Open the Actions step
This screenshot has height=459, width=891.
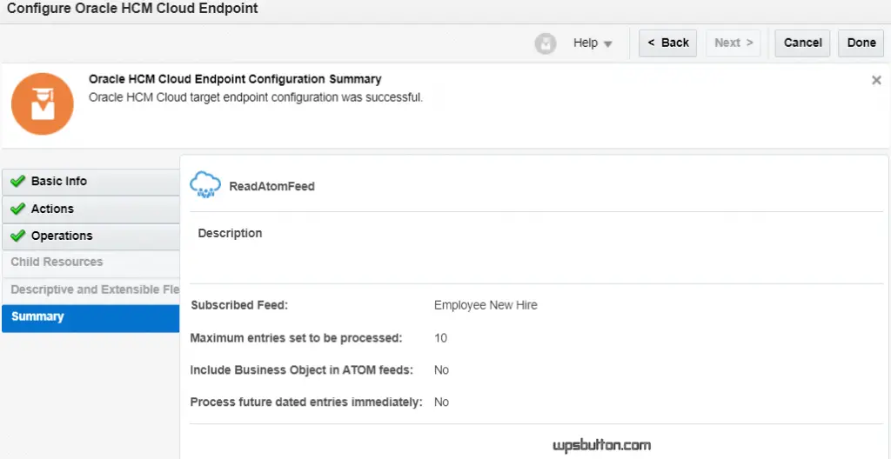90,209
